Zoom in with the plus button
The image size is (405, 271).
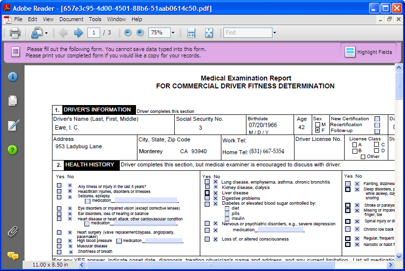click(140, 32)
